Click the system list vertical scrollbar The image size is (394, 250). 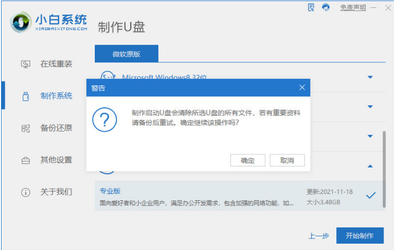tap(384, 169)
